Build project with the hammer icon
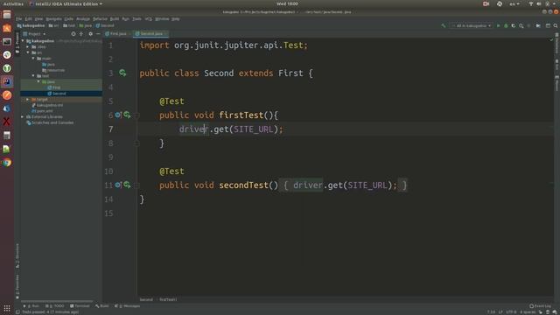The width and height of the screenshot is (560, 315). coord(444,25)
